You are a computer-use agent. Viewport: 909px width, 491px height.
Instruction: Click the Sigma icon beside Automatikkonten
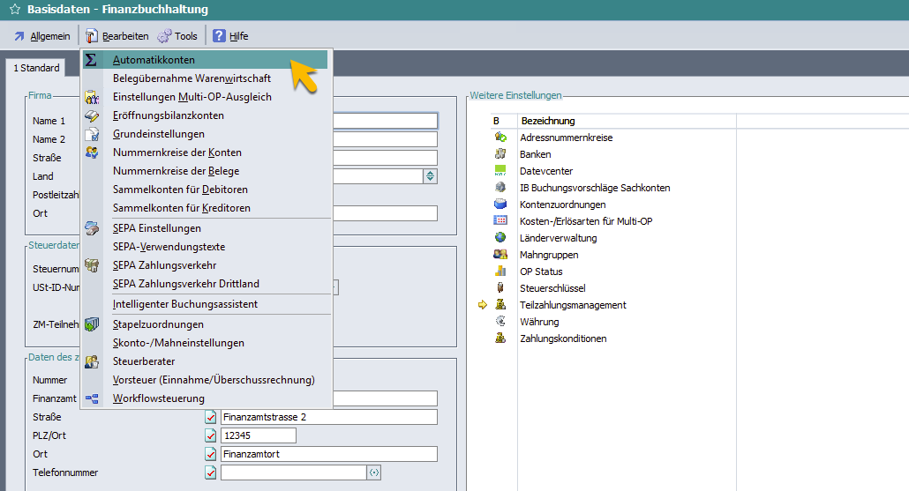[x=91, y=60]
